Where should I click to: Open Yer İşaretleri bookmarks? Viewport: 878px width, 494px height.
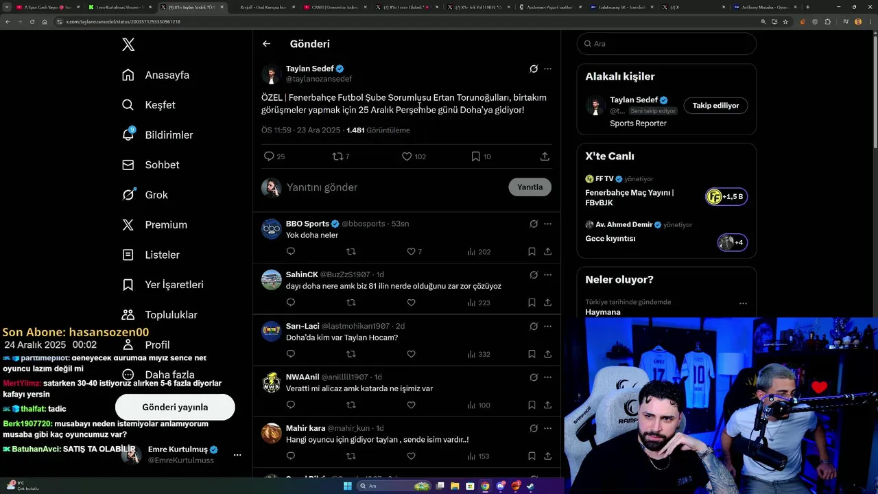click(x=163, y=285)
